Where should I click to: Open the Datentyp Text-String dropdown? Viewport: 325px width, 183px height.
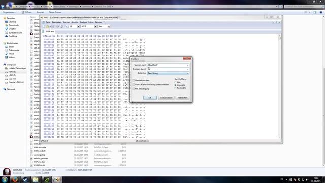click(x=168, y=73)
